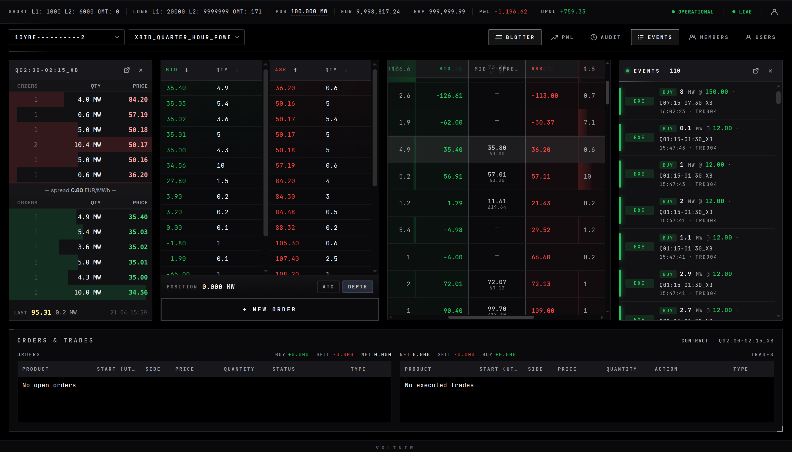Screen dimensions: 792x452
Task: Pop out the Q02:00-02:15_XB panel
Action: coord(127,70)
